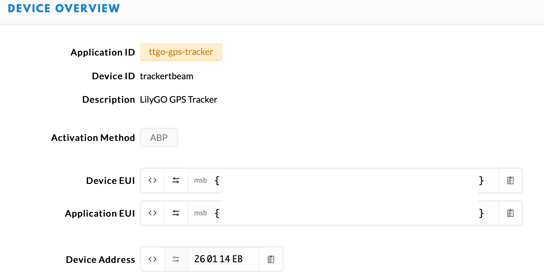Open the ttgo-gps-tracker application link
The width and height of the screenshot is (544, 276).
(181, 52)
